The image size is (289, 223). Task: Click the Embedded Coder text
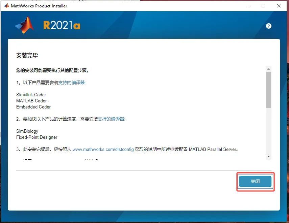pos(33,107)
